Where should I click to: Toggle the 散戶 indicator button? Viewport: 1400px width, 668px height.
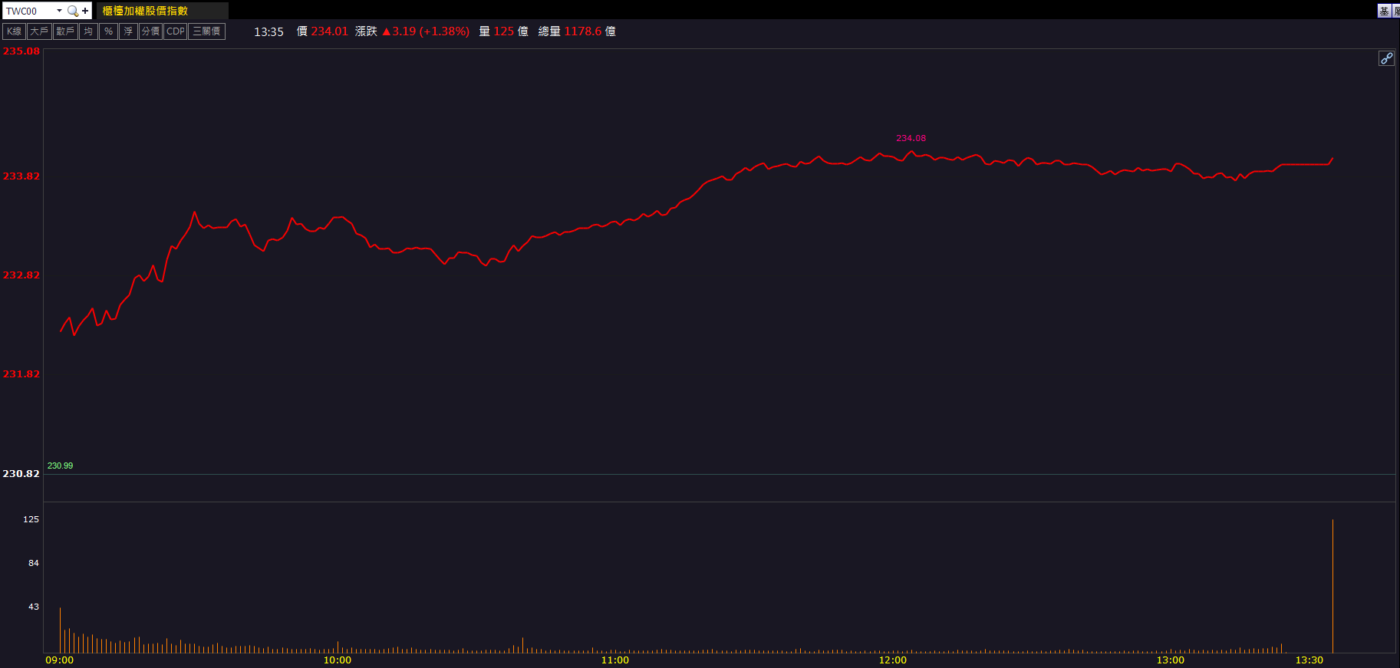[65, 31]
